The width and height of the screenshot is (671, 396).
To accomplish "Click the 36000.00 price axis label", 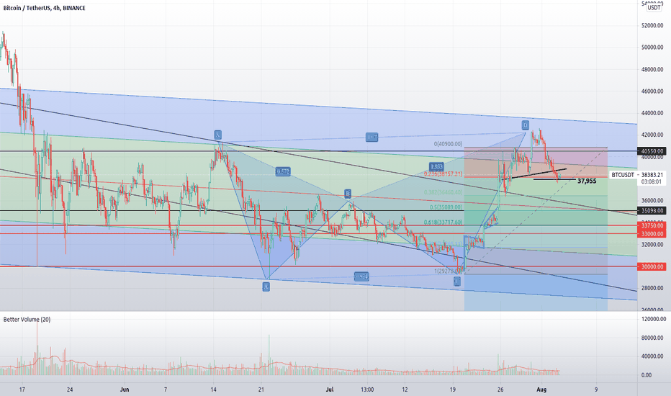I will click(652, 200).
